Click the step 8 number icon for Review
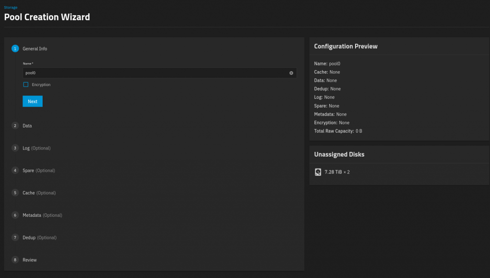 (x=15, y=260)
